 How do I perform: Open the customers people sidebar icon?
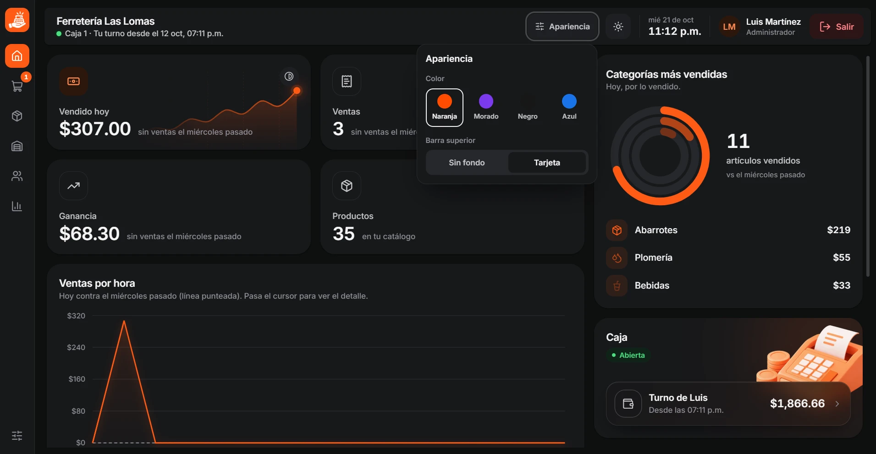[17, 176]
